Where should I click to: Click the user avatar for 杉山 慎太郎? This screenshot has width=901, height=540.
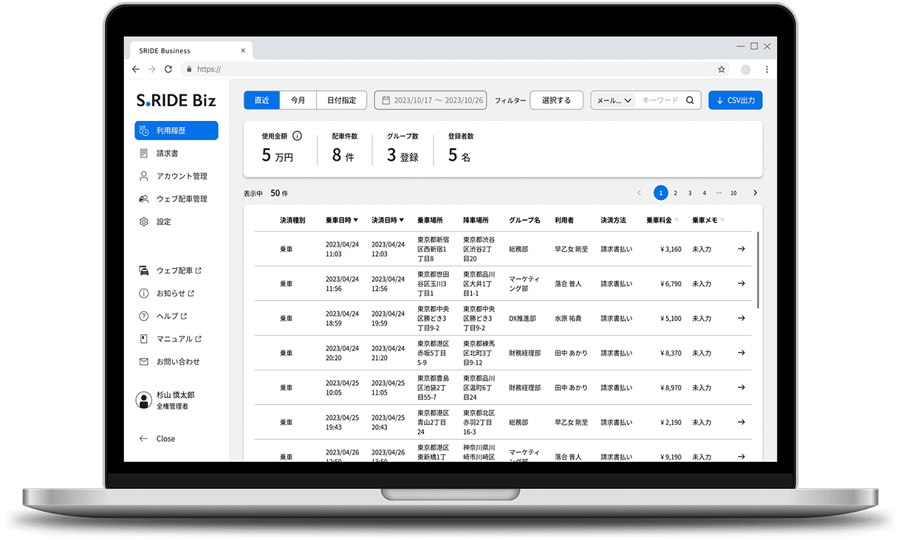pos(144,400)
